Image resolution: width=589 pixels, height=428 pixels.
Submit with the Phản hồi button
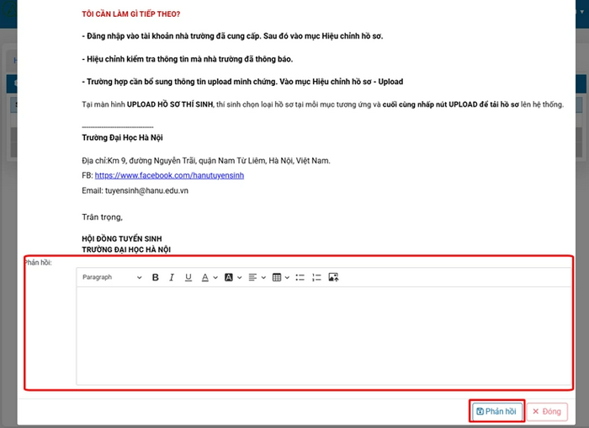[496, 411]
